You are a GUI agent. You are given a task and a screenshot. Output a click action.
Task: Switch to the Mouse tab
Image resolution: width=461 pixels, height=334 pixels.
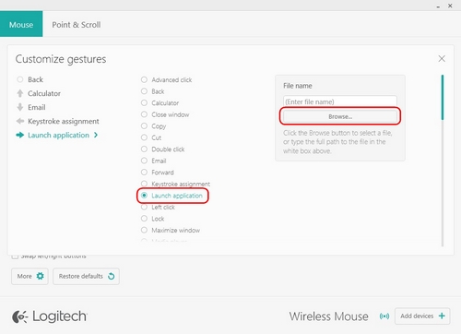(x=21, y=24)
